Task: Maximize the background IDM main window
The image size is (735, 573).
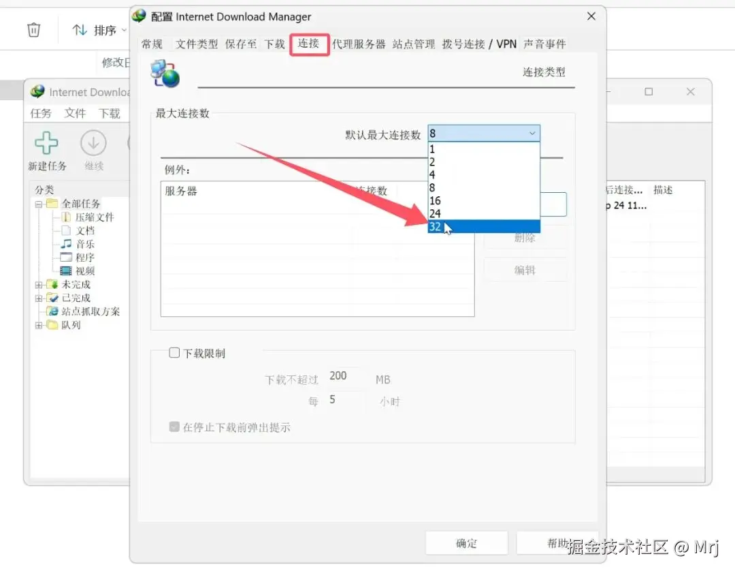Action: [x=649, y=91]
